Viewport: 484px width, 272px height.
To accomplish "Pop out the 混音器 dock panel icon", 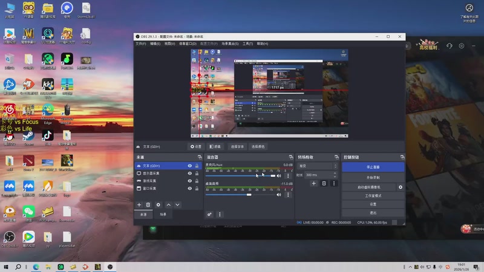I will coord(291,157).
